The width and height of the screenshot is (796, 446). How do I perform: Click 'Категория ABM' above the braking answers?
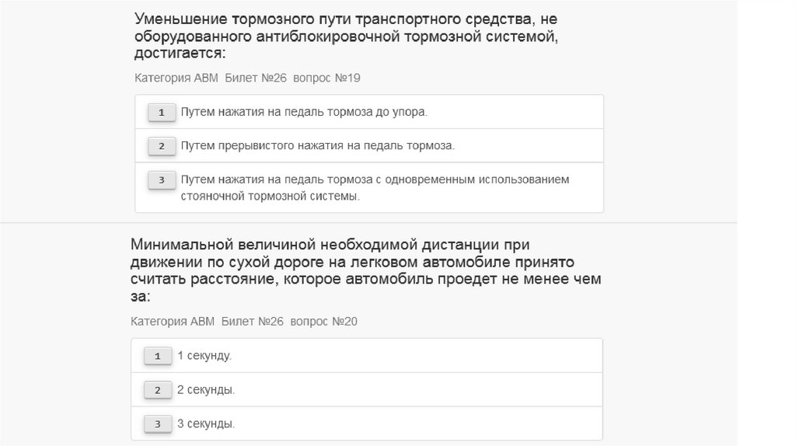176,78
